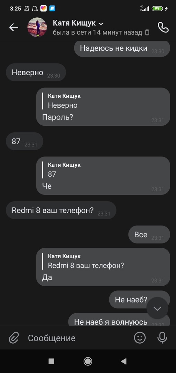The width and height of the screenshot is (176, 373).
Task: Tap the 'Все' message bubble
Action: click(149, 235)
